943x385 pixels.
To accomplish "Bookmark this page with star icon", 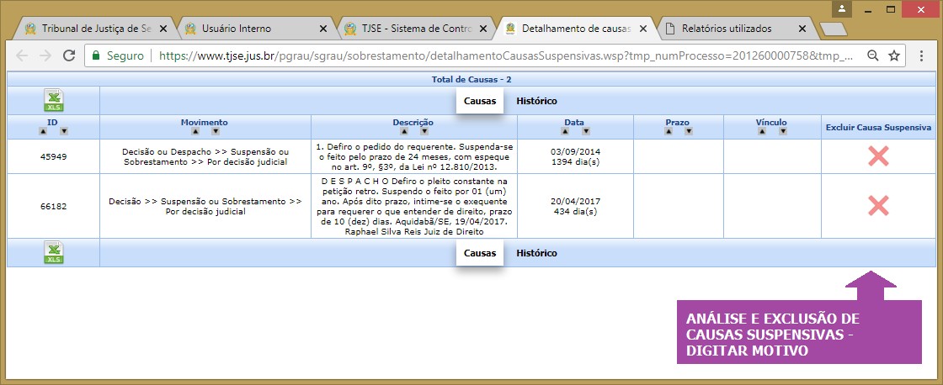I will [x=894, y=55].
